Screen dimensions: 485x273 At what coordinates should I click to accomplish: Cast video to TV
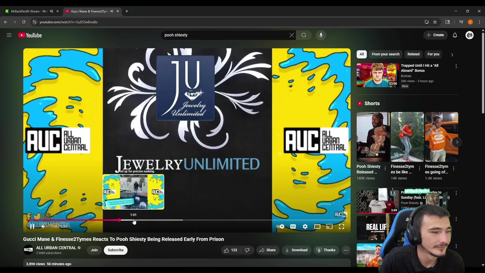(329, 226)
